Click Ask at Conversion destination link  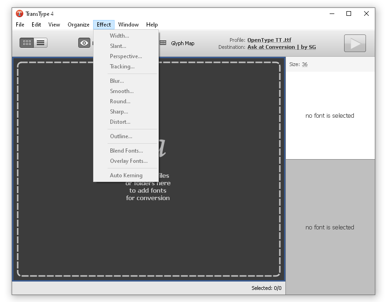click(x=282, y=47)
